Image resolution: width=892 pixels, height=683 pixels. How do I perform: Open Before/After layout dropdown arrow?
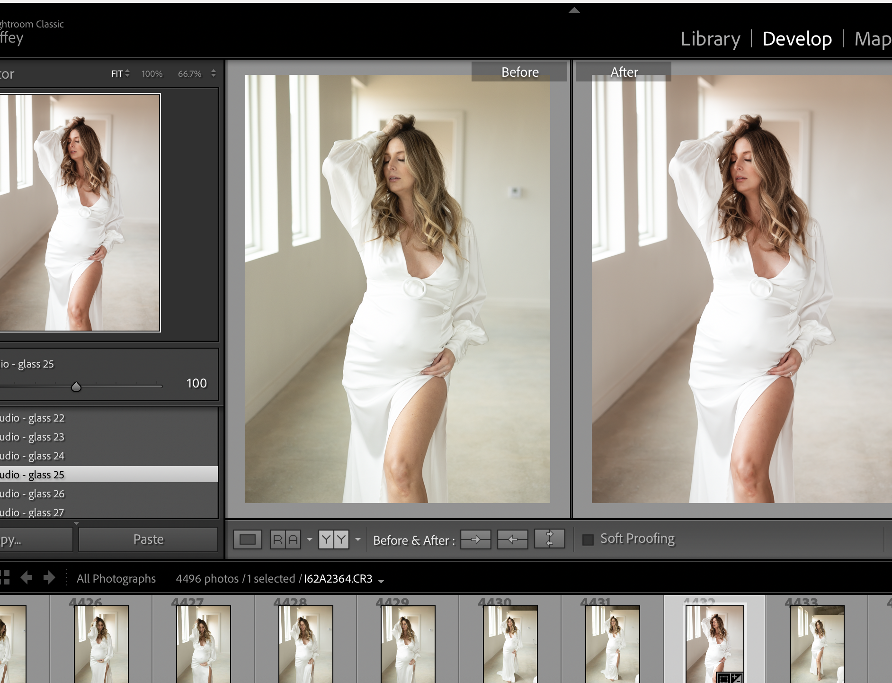click(358, 539)
